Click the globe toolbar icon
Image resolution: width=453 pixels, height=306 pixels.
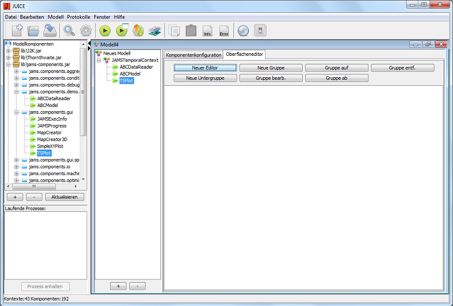click(x=243, y=30)
